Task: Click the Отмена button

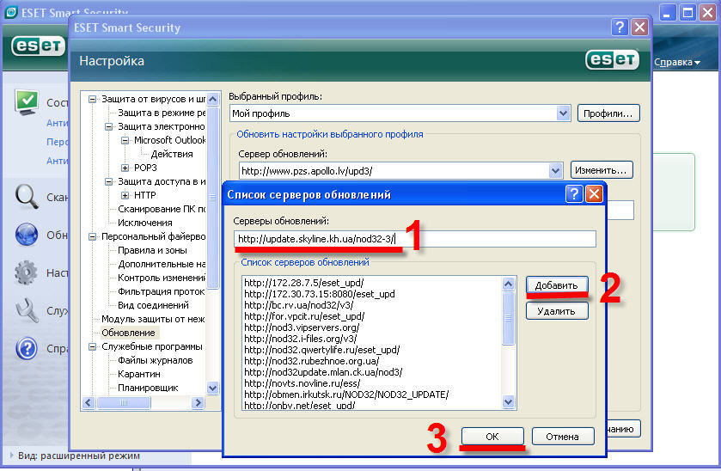Action: [563, 436]
